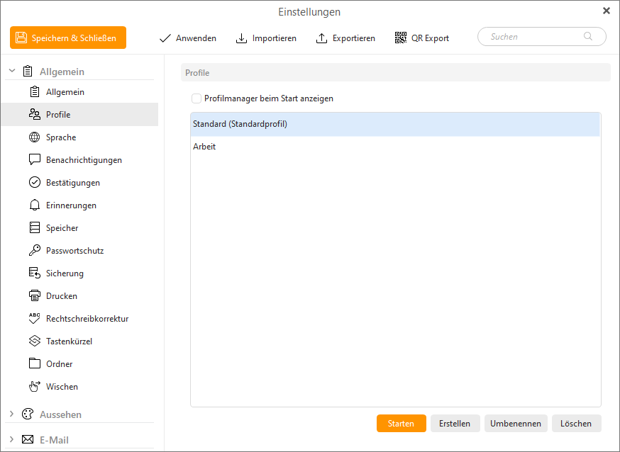This screenshot has width=620, height=452.
Task: Click the QR Export code icon
Action: tap(401, 38)
